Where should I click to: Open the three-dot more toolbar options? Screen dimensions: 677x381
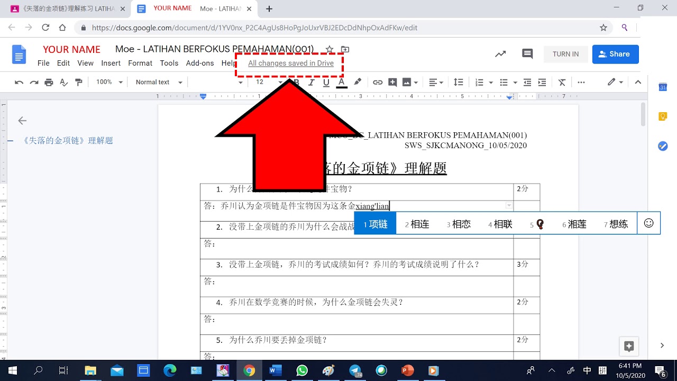581,82
